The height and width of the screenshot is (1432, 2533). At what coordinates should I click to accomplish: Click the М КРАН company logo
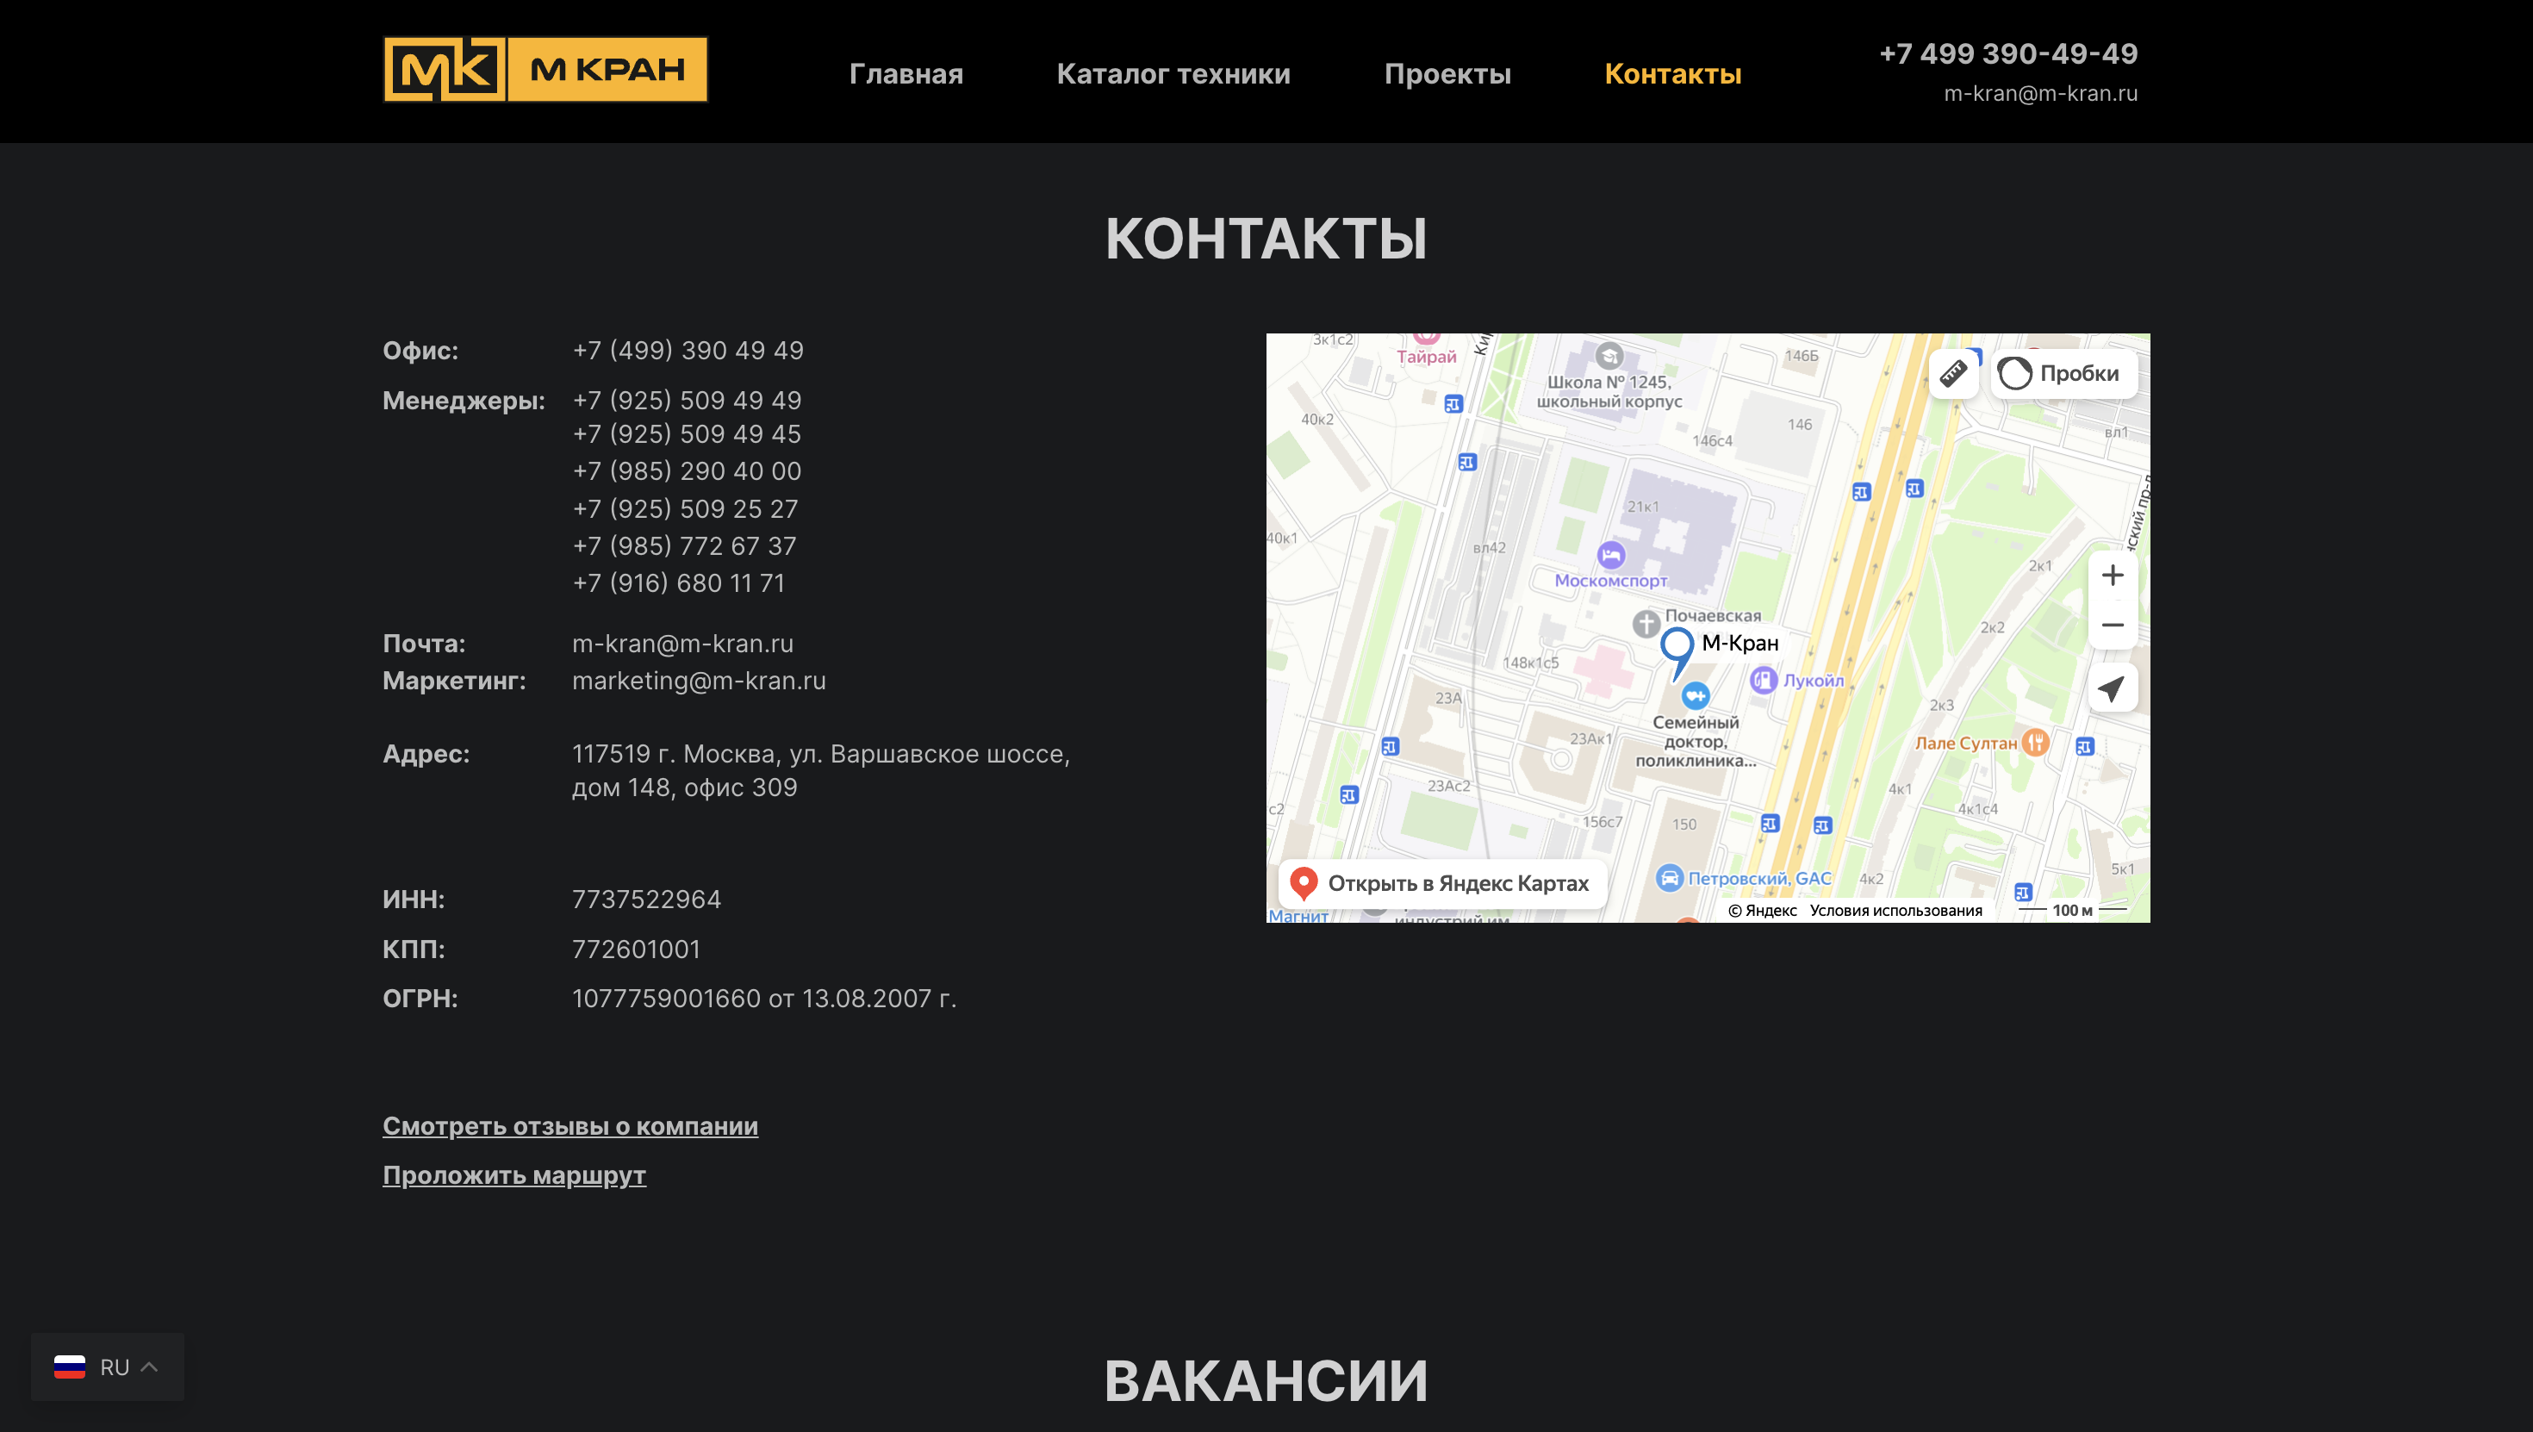(545, 69)
